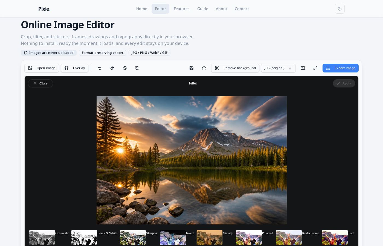Pick the Invert filter thumbnail
The image size is (383, 246).
[x=173, y=238]
